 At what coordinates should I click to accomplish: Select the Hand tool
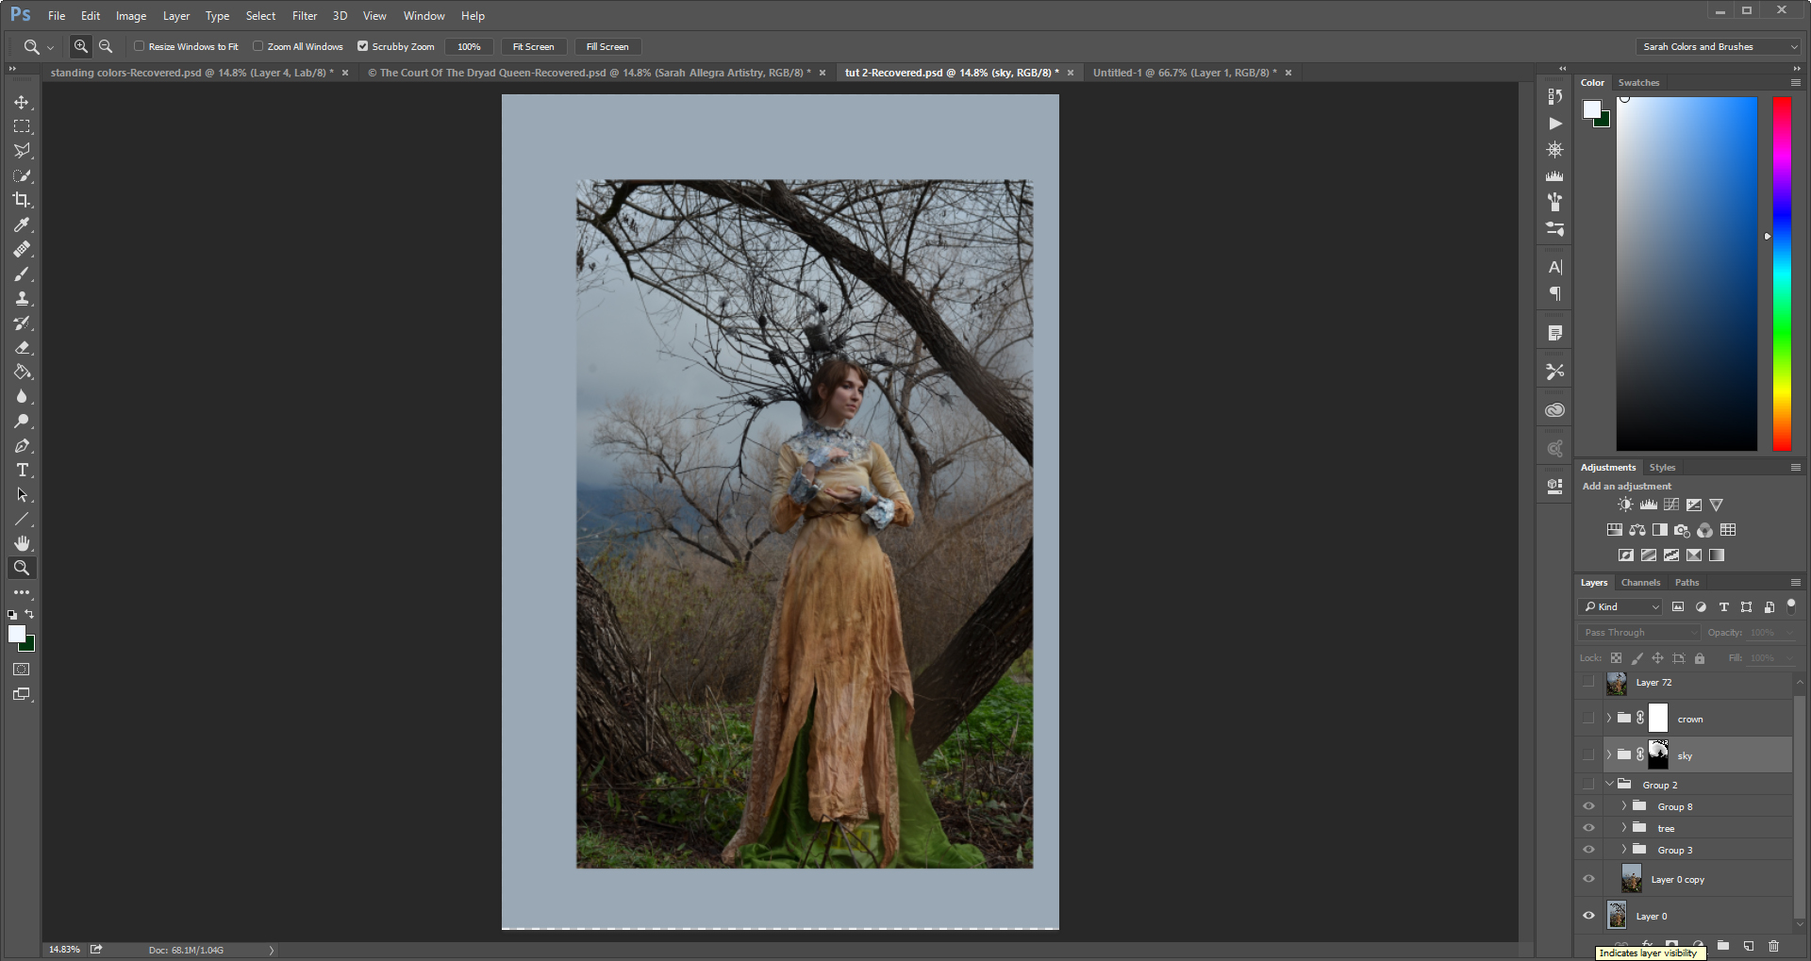click(x=22, y=543)
